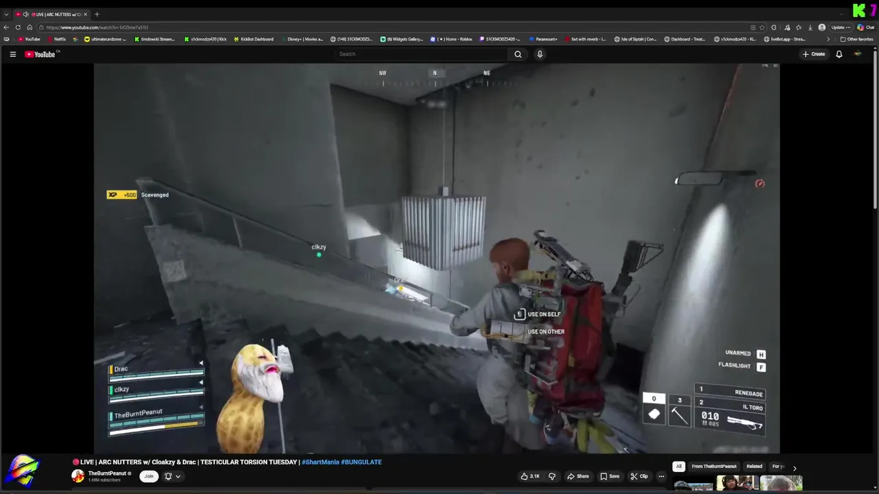Open the Home - Roblox bookmark
The height and width of the screenshot is (494, 879).
coord(451,39)
